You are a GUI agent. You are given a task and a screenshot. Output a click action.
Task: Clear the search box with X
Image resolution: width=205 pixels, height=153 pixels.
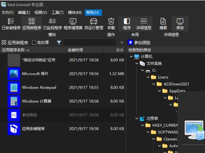[122, 42]
